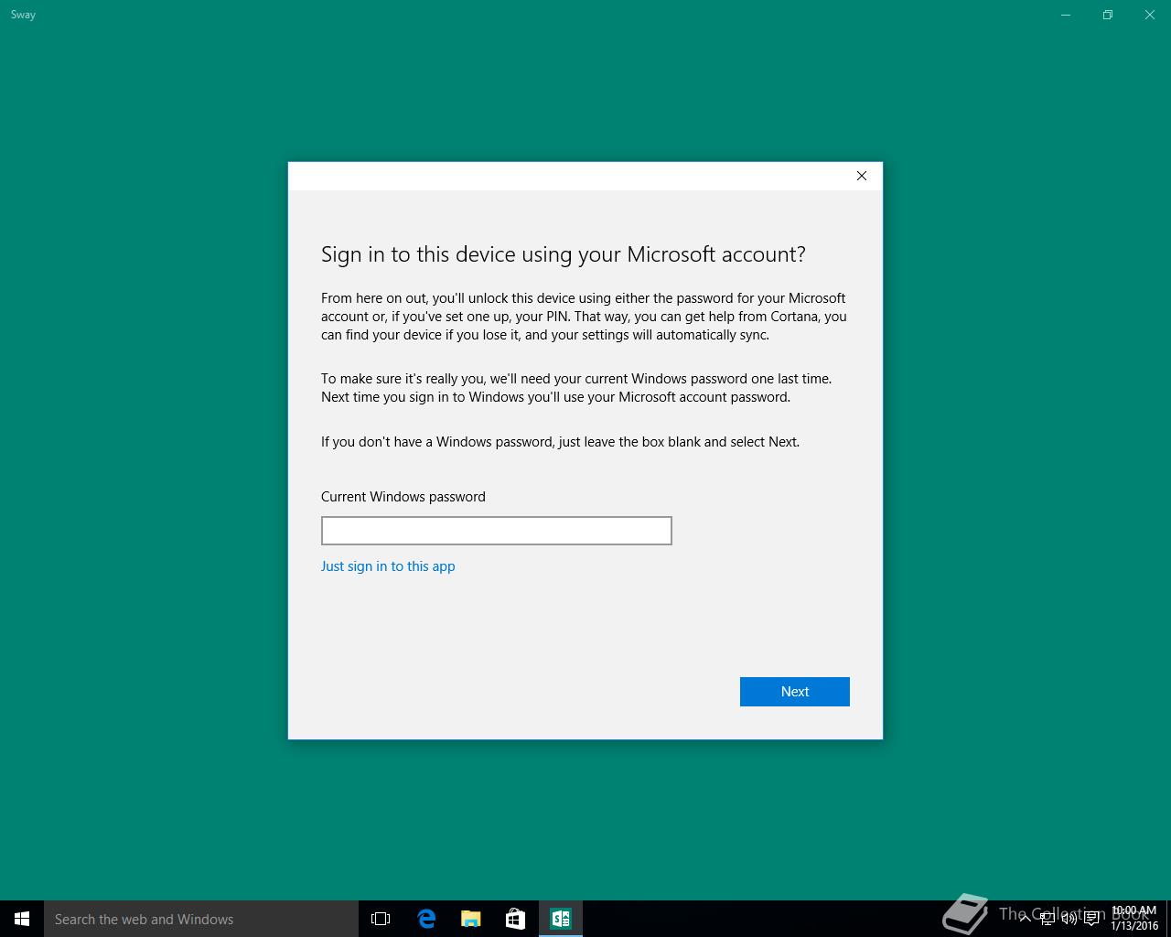This screenshot has width=1171, height=937.
Task: Open the Windows Store taskbar icon
Action: pyautogui.click(x=515, y=919)
